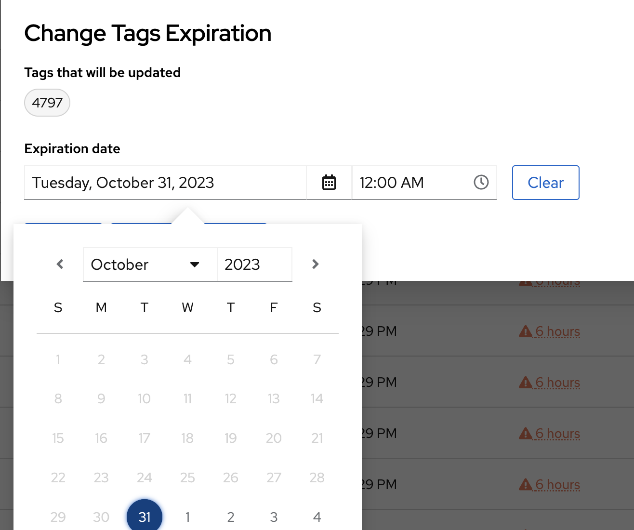Select the highlighted day 31
The height and width of the screenshot is (530, 634).
(x=145, y=517)
